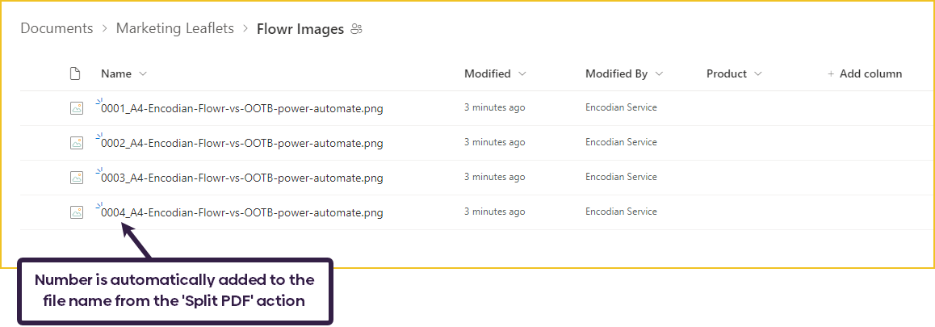Select the Flowr Images breadcrumb title
Screen dimensions: 935x327
[x=300, y=29]
